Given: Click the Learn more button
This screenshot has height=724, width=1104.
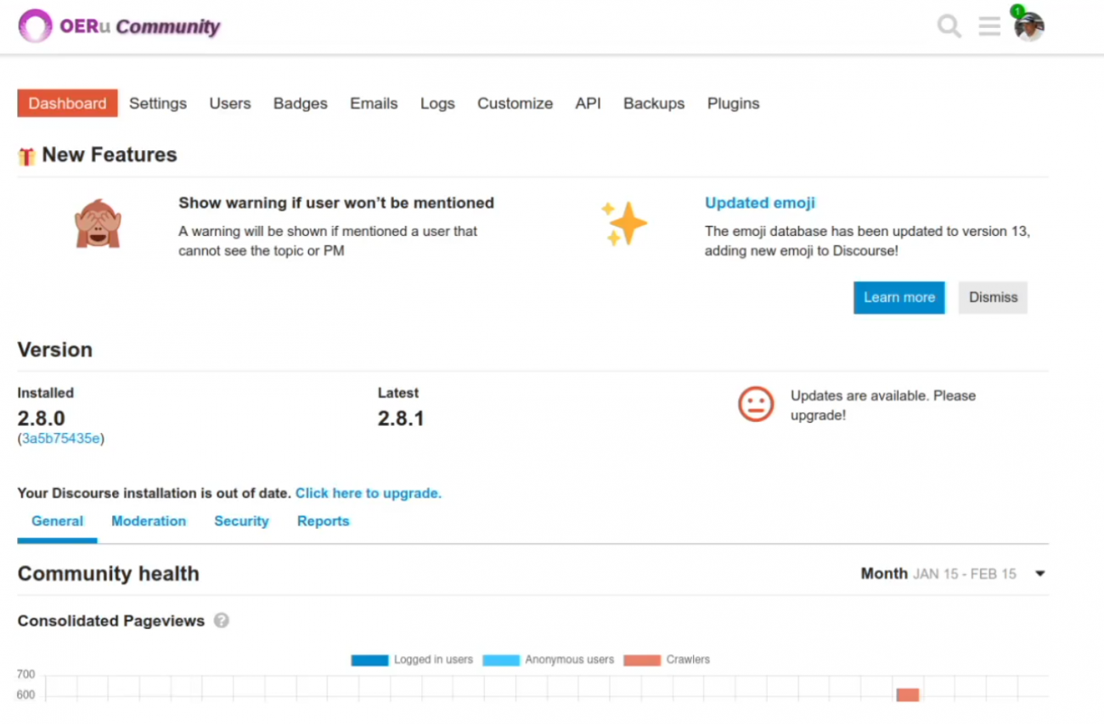Looking at the screenshot, I should pos(899,298).
